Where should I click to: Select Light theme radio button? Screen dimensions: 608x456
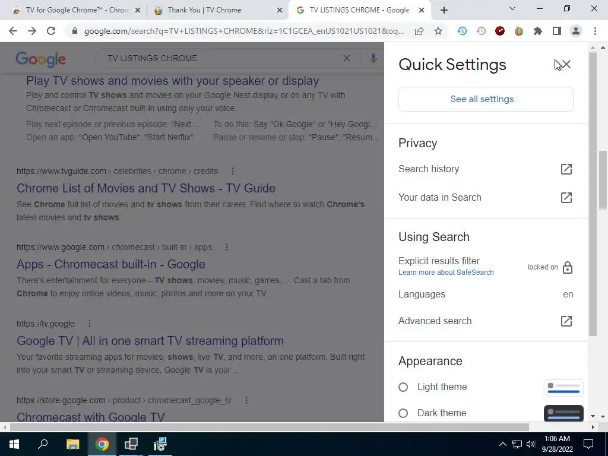pos(403,387)
